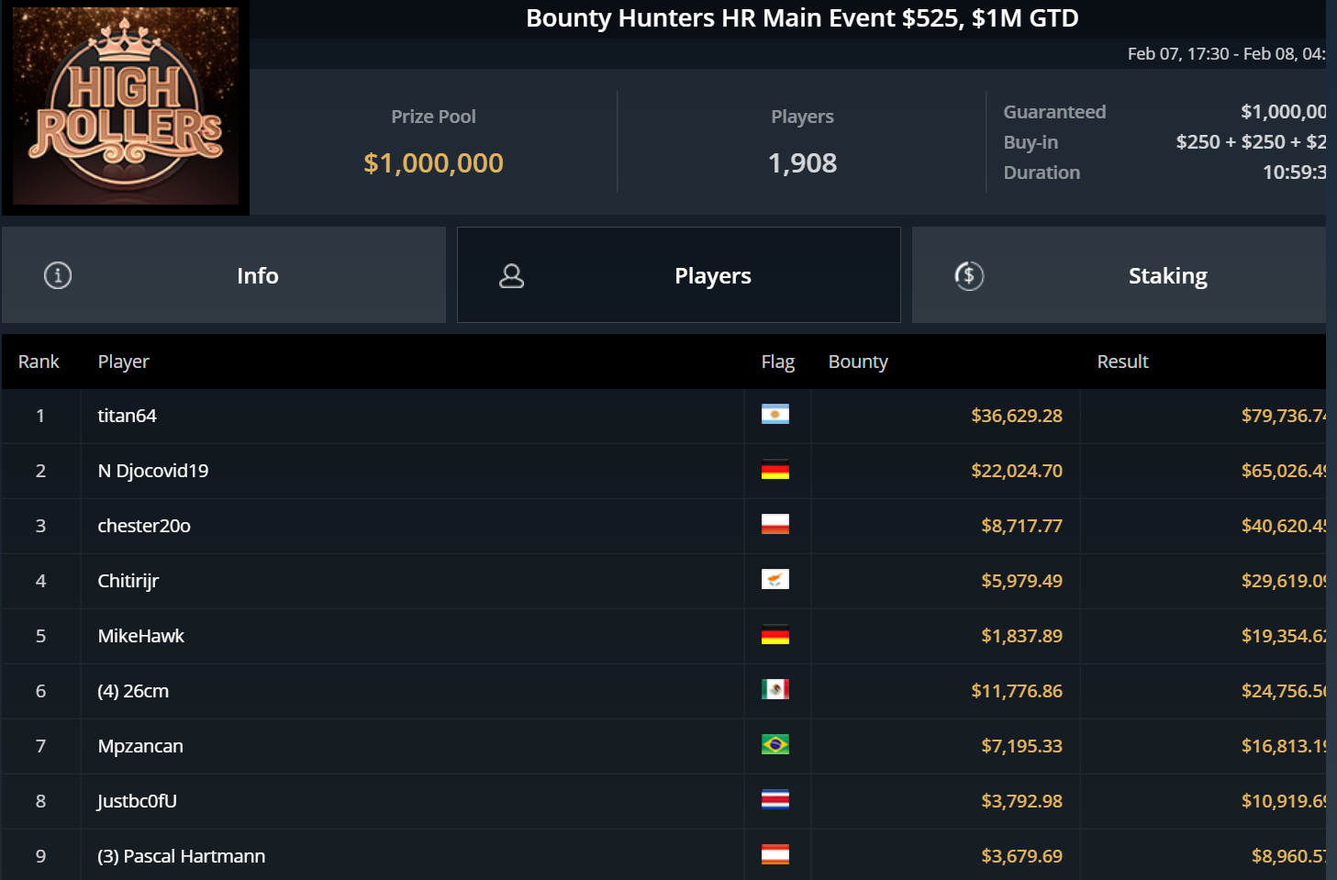Viewport: 1337px width, 880px height.
Task: Switch to the Staking tab
Action: (1167, 275)
